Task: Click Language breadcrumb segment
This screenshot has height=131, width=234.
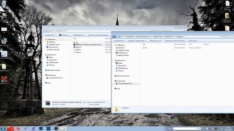Action: [180, 36]
